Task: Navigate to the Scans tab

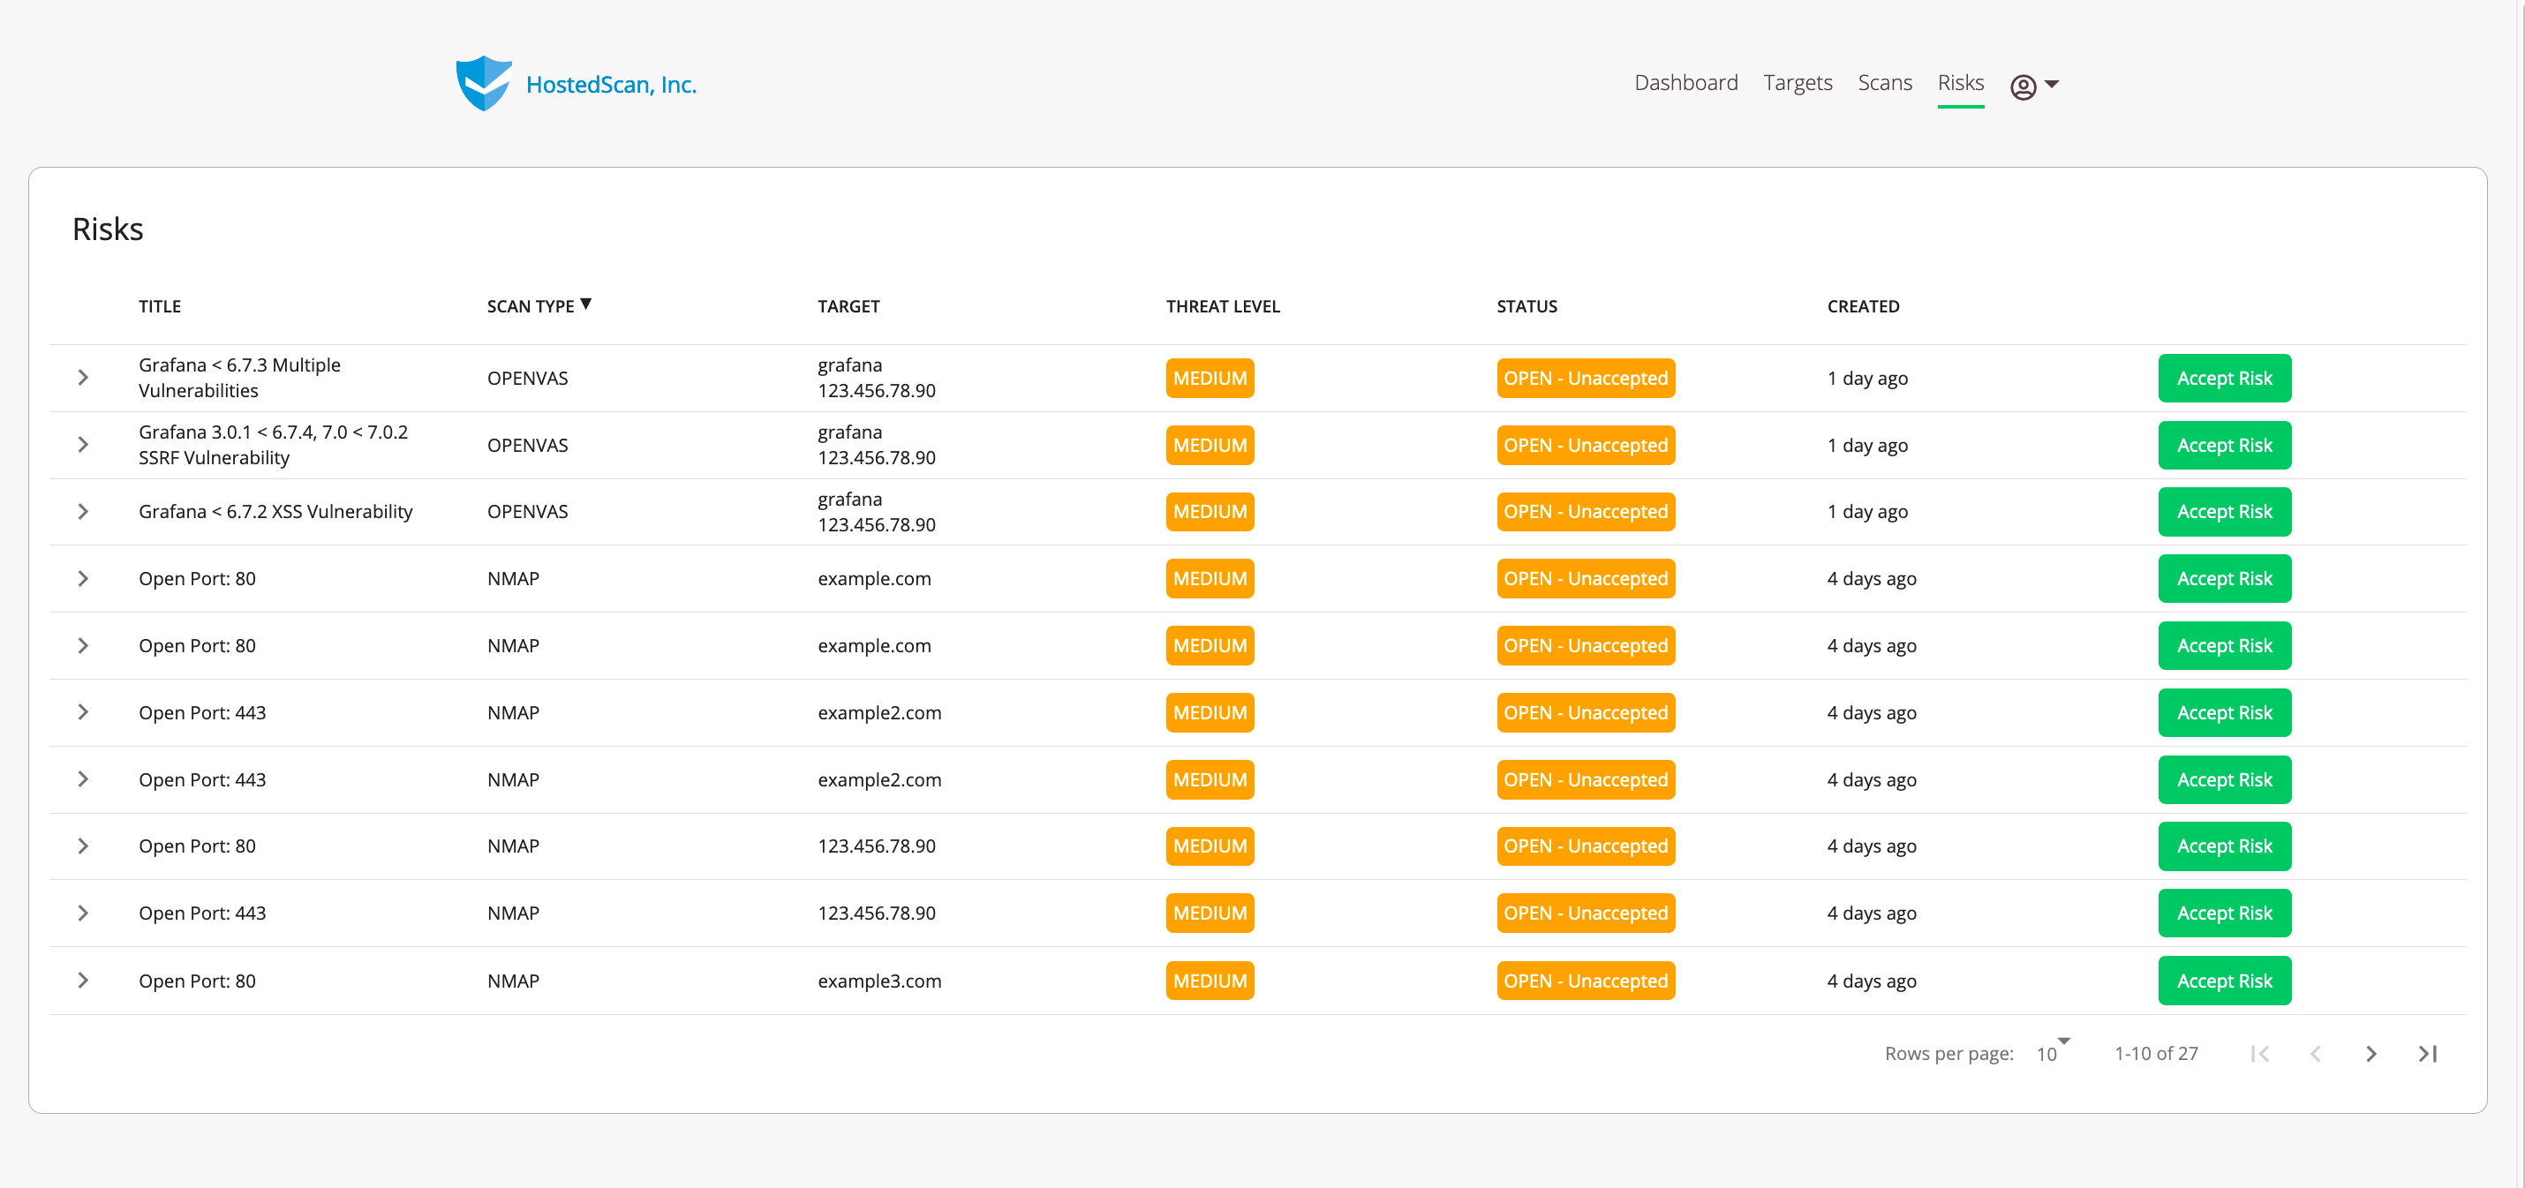Action: (x=1884, y=83)
